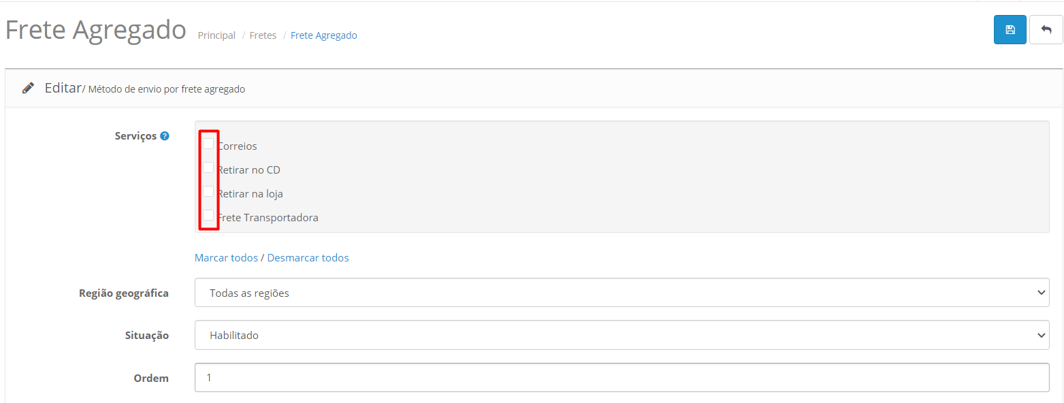1064x403 pixels.
Task: Click the large Frete Agregado page heading
Action: click(x=96, y=30)
